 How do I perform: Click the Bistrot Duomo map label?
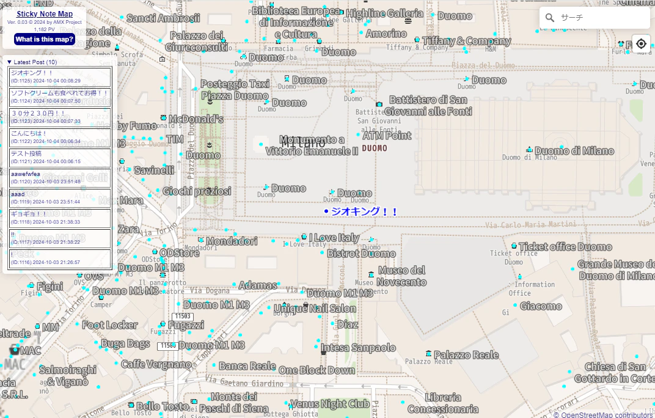pyautogui.click(x=361, y=254)
